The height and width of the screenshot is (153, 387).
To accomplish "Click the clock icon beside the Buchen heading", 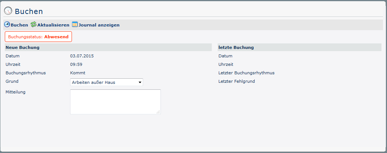I will click(x=8, y=11).
